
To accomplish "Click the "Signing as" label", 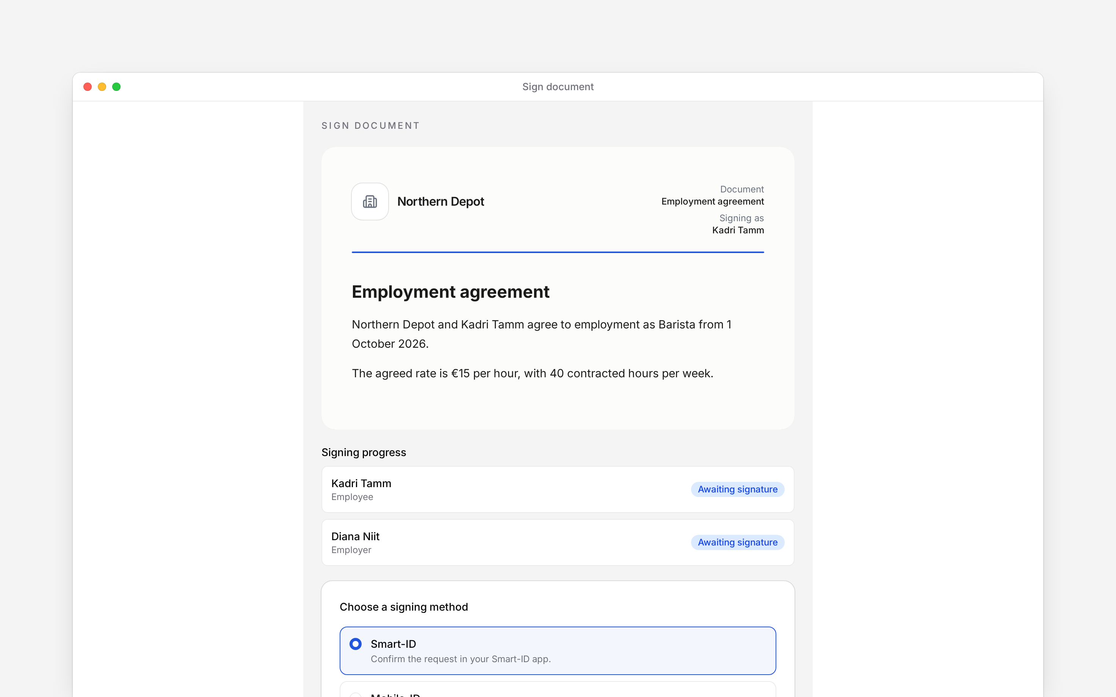I will point(741,218).
